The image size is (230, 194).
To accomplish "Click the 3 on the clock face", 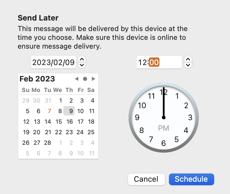I will (190, 117).
